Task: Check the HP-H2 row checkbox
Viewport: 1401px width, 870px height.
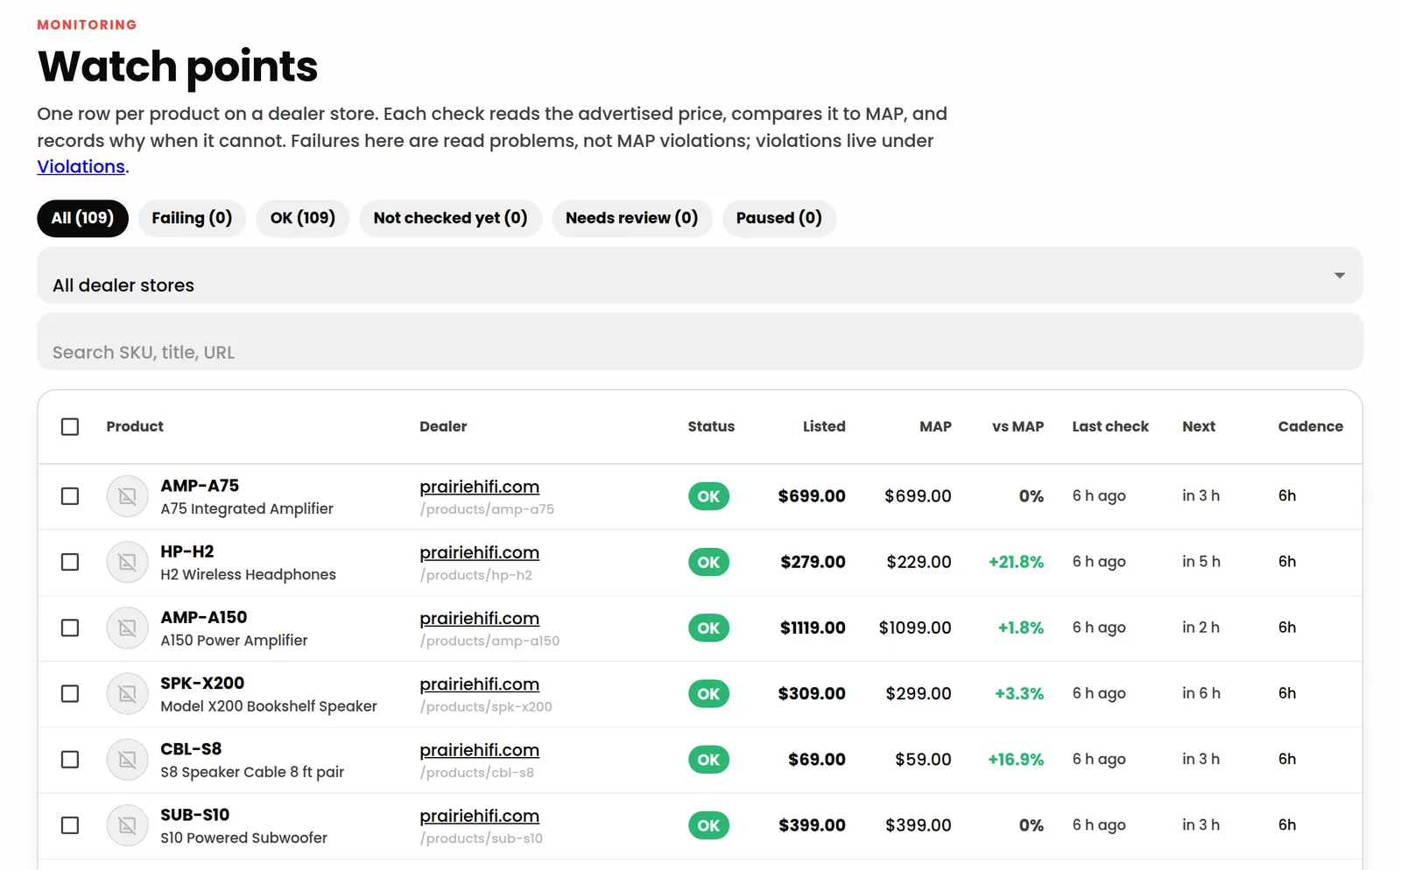Action: 70,562
